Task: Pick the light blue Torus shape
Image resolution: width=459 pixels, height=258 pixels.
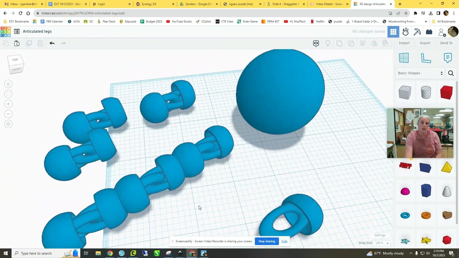Action: pos(405,215)
